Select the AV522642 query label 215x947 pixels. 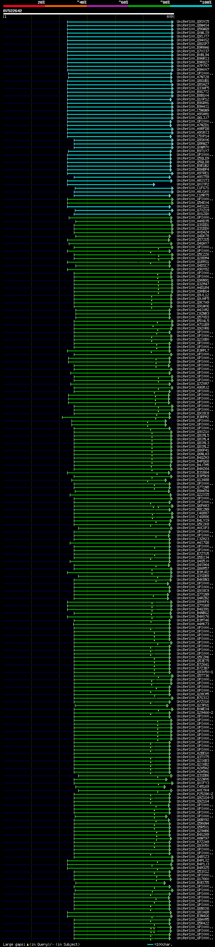[x=12, y=11]
